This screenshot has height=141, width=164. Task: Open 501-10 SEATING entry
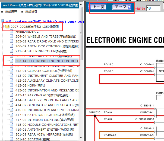[33, 139]
